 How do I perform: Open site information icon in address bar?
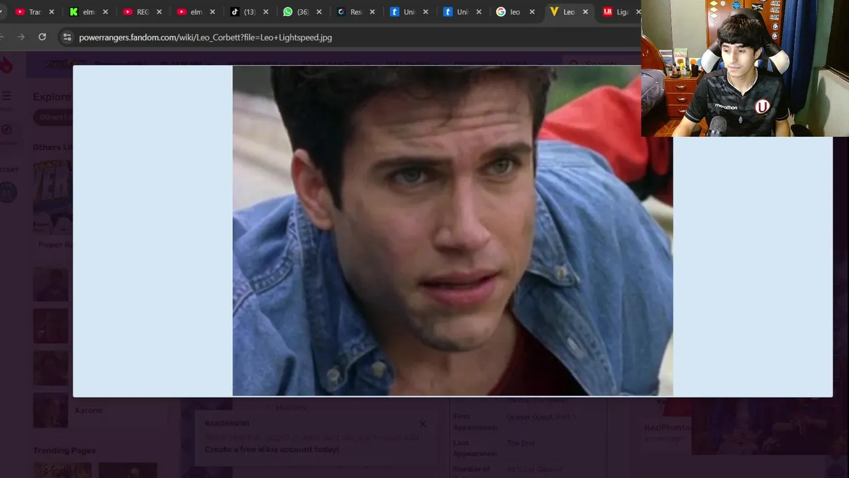coord(66,37)
